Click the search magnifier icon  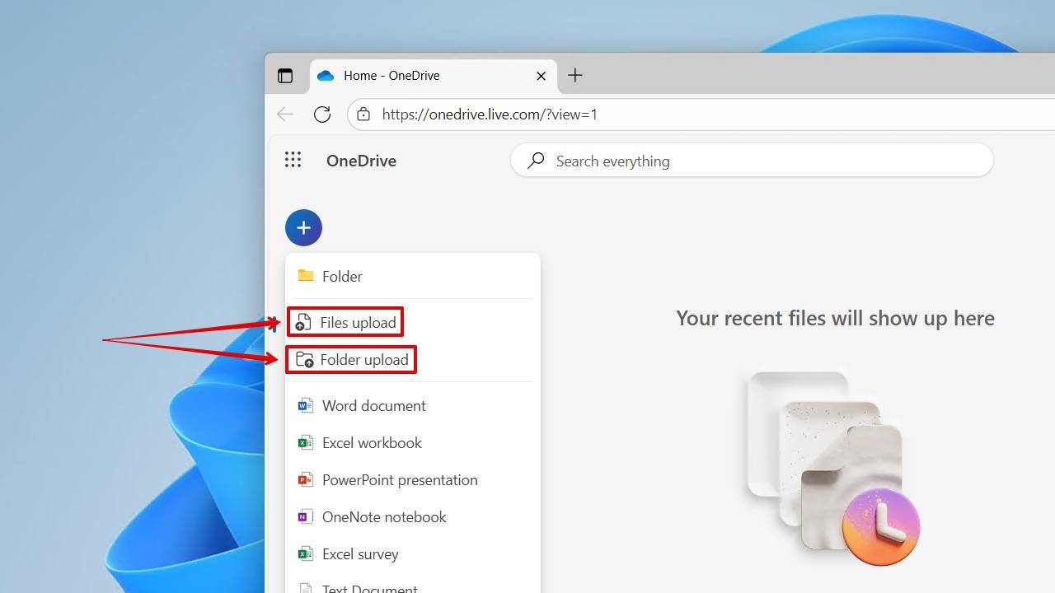(x=536, y=161)
